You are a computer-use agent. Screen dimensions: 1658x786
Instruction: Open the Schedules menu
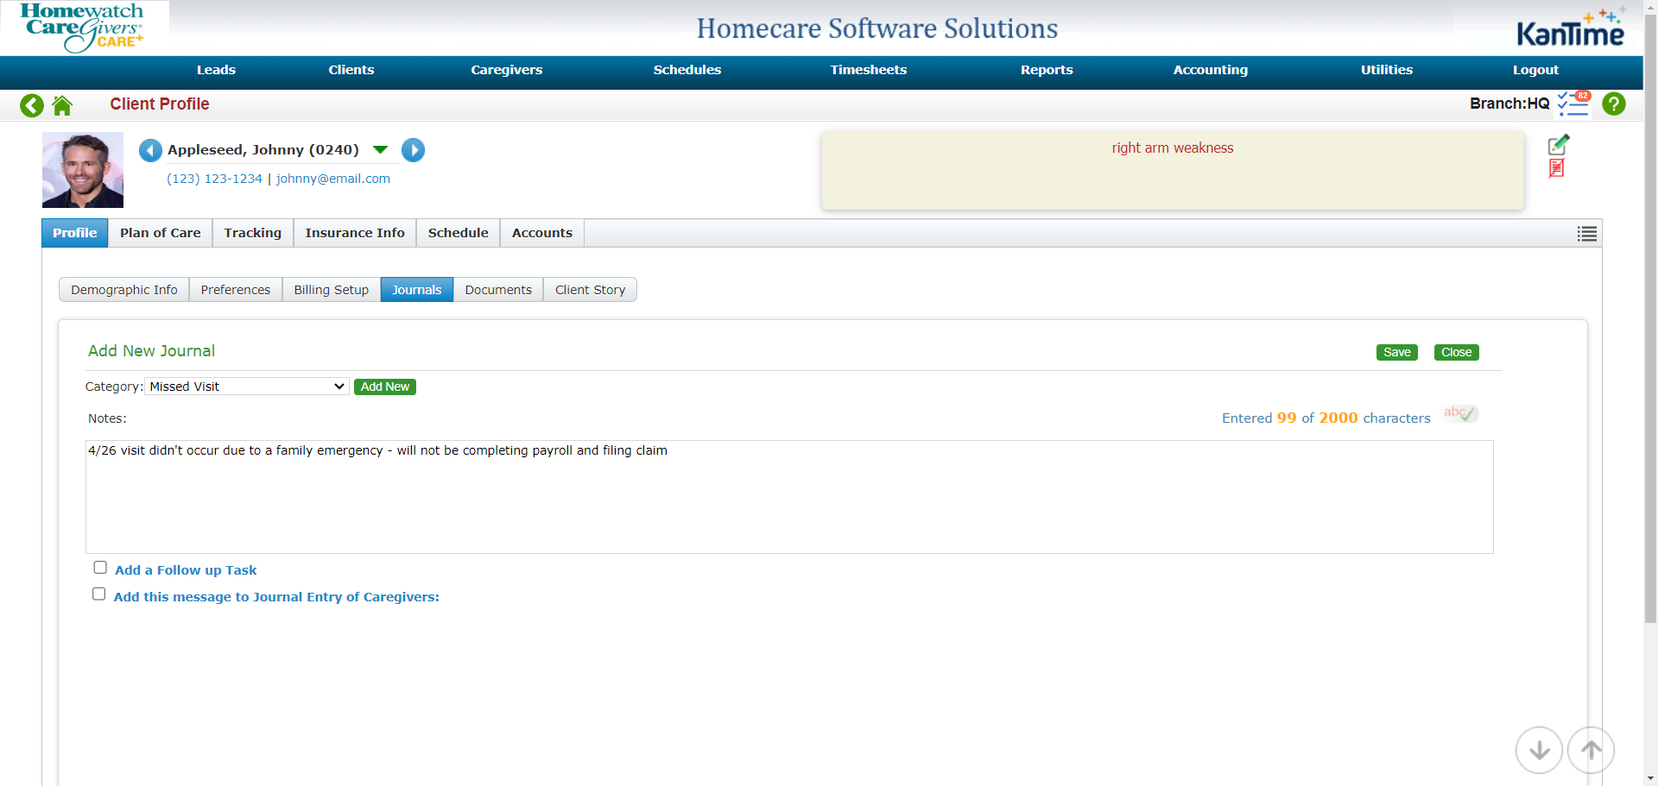pyautogui.click(x=687, y=70)
